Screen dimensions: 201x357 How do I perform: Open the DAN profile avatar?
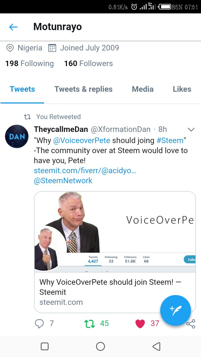click(x=17, y=136)
